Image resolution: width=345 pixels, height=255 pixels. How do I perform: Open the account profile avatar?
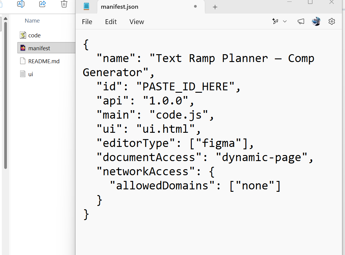pyautogui.click(x=316, y=21)
